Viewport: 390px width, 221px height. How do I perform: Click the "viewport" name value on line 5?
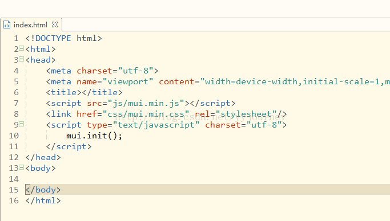(x=127, y=81)
